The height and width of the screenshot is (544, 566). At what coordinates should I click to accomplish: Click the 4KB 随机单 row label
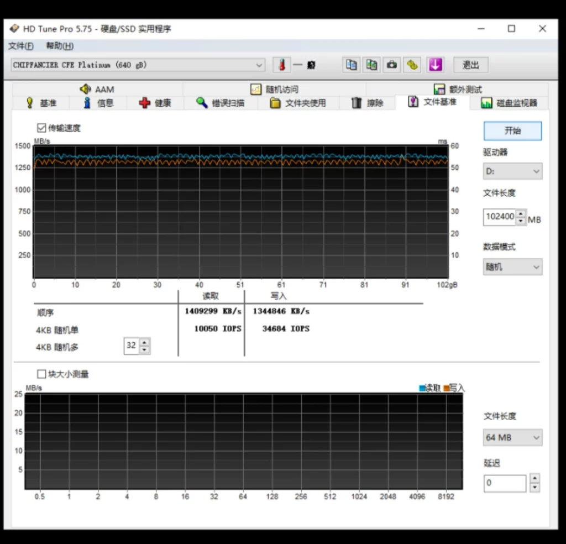[x=57, y=330]
